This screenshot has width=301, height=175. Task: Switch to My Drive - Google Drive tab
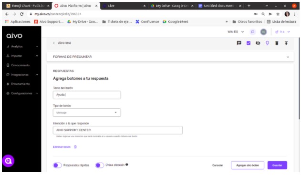[172, 6]
